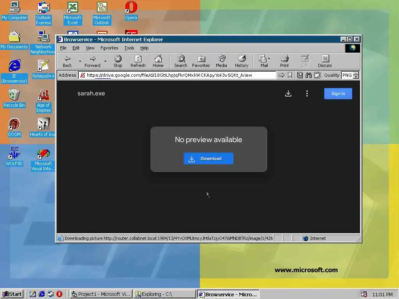The image size is (399, 299).
Task: Launch Age of Empires shortcut
Action: pyautogui.click(x=43, y=101)
